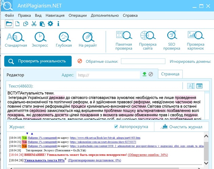This screenshot has width=214, height=169.
Task: Click Проверить уникальность button
Action: tap(38, 61)
